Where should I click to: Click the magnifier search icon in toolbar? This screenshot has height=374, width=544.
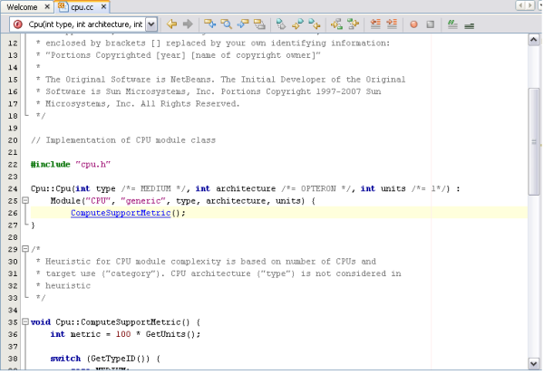tap(226, 24)
